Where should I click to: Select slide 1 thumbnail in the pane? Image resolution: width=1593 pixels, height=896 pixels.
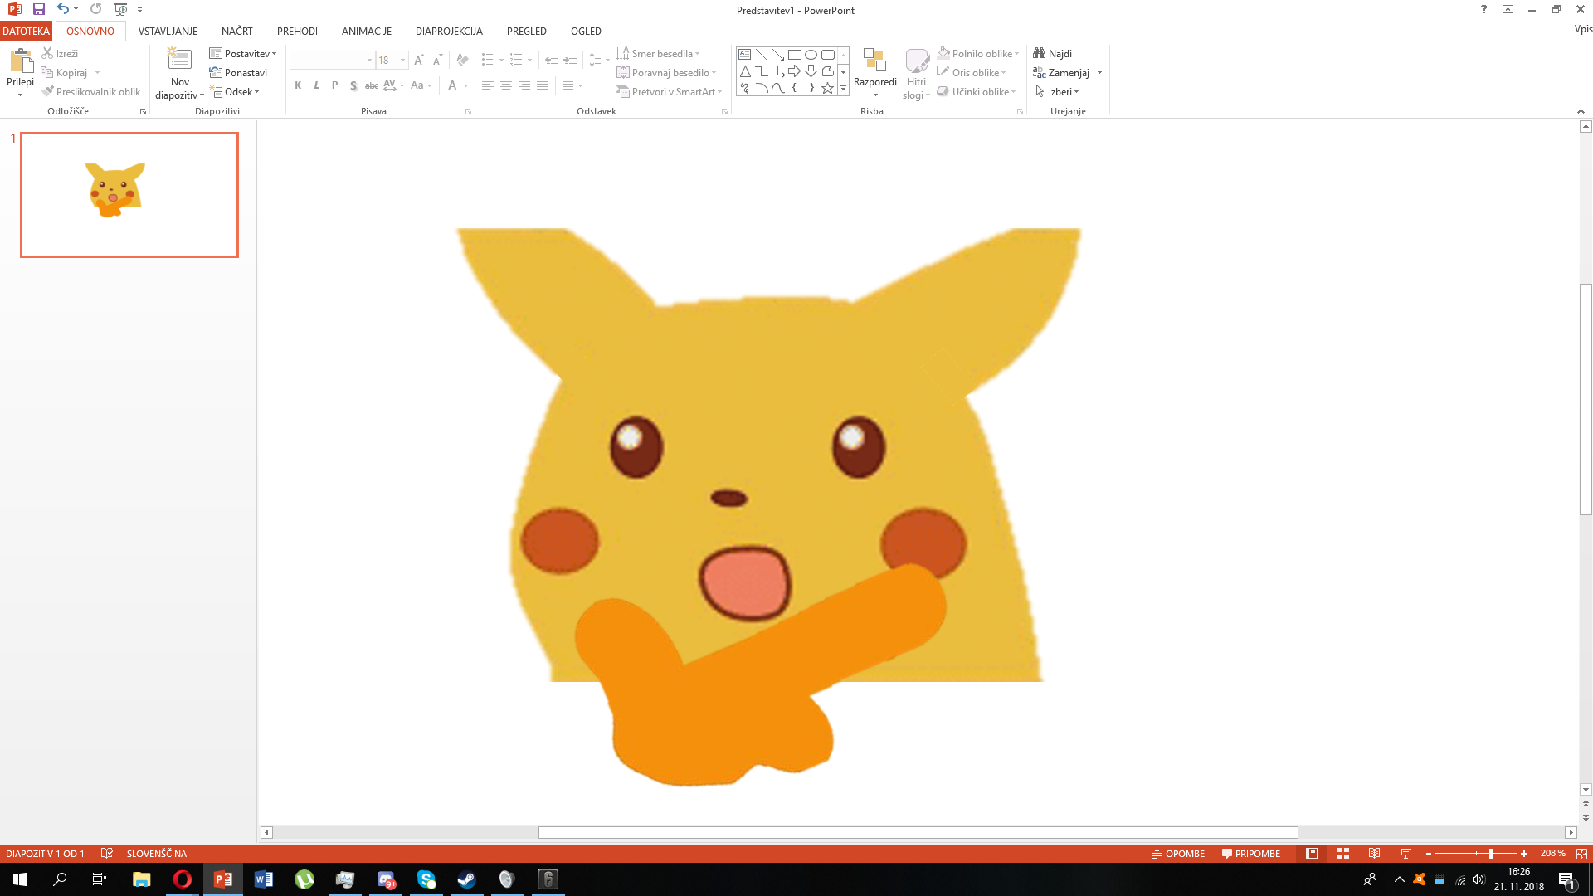click(129, 194)
